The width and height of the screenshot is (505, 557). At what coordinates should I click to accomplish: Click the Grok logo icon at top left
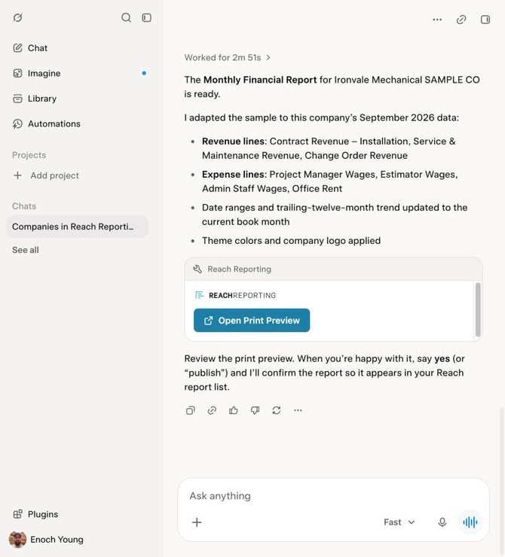17,17
